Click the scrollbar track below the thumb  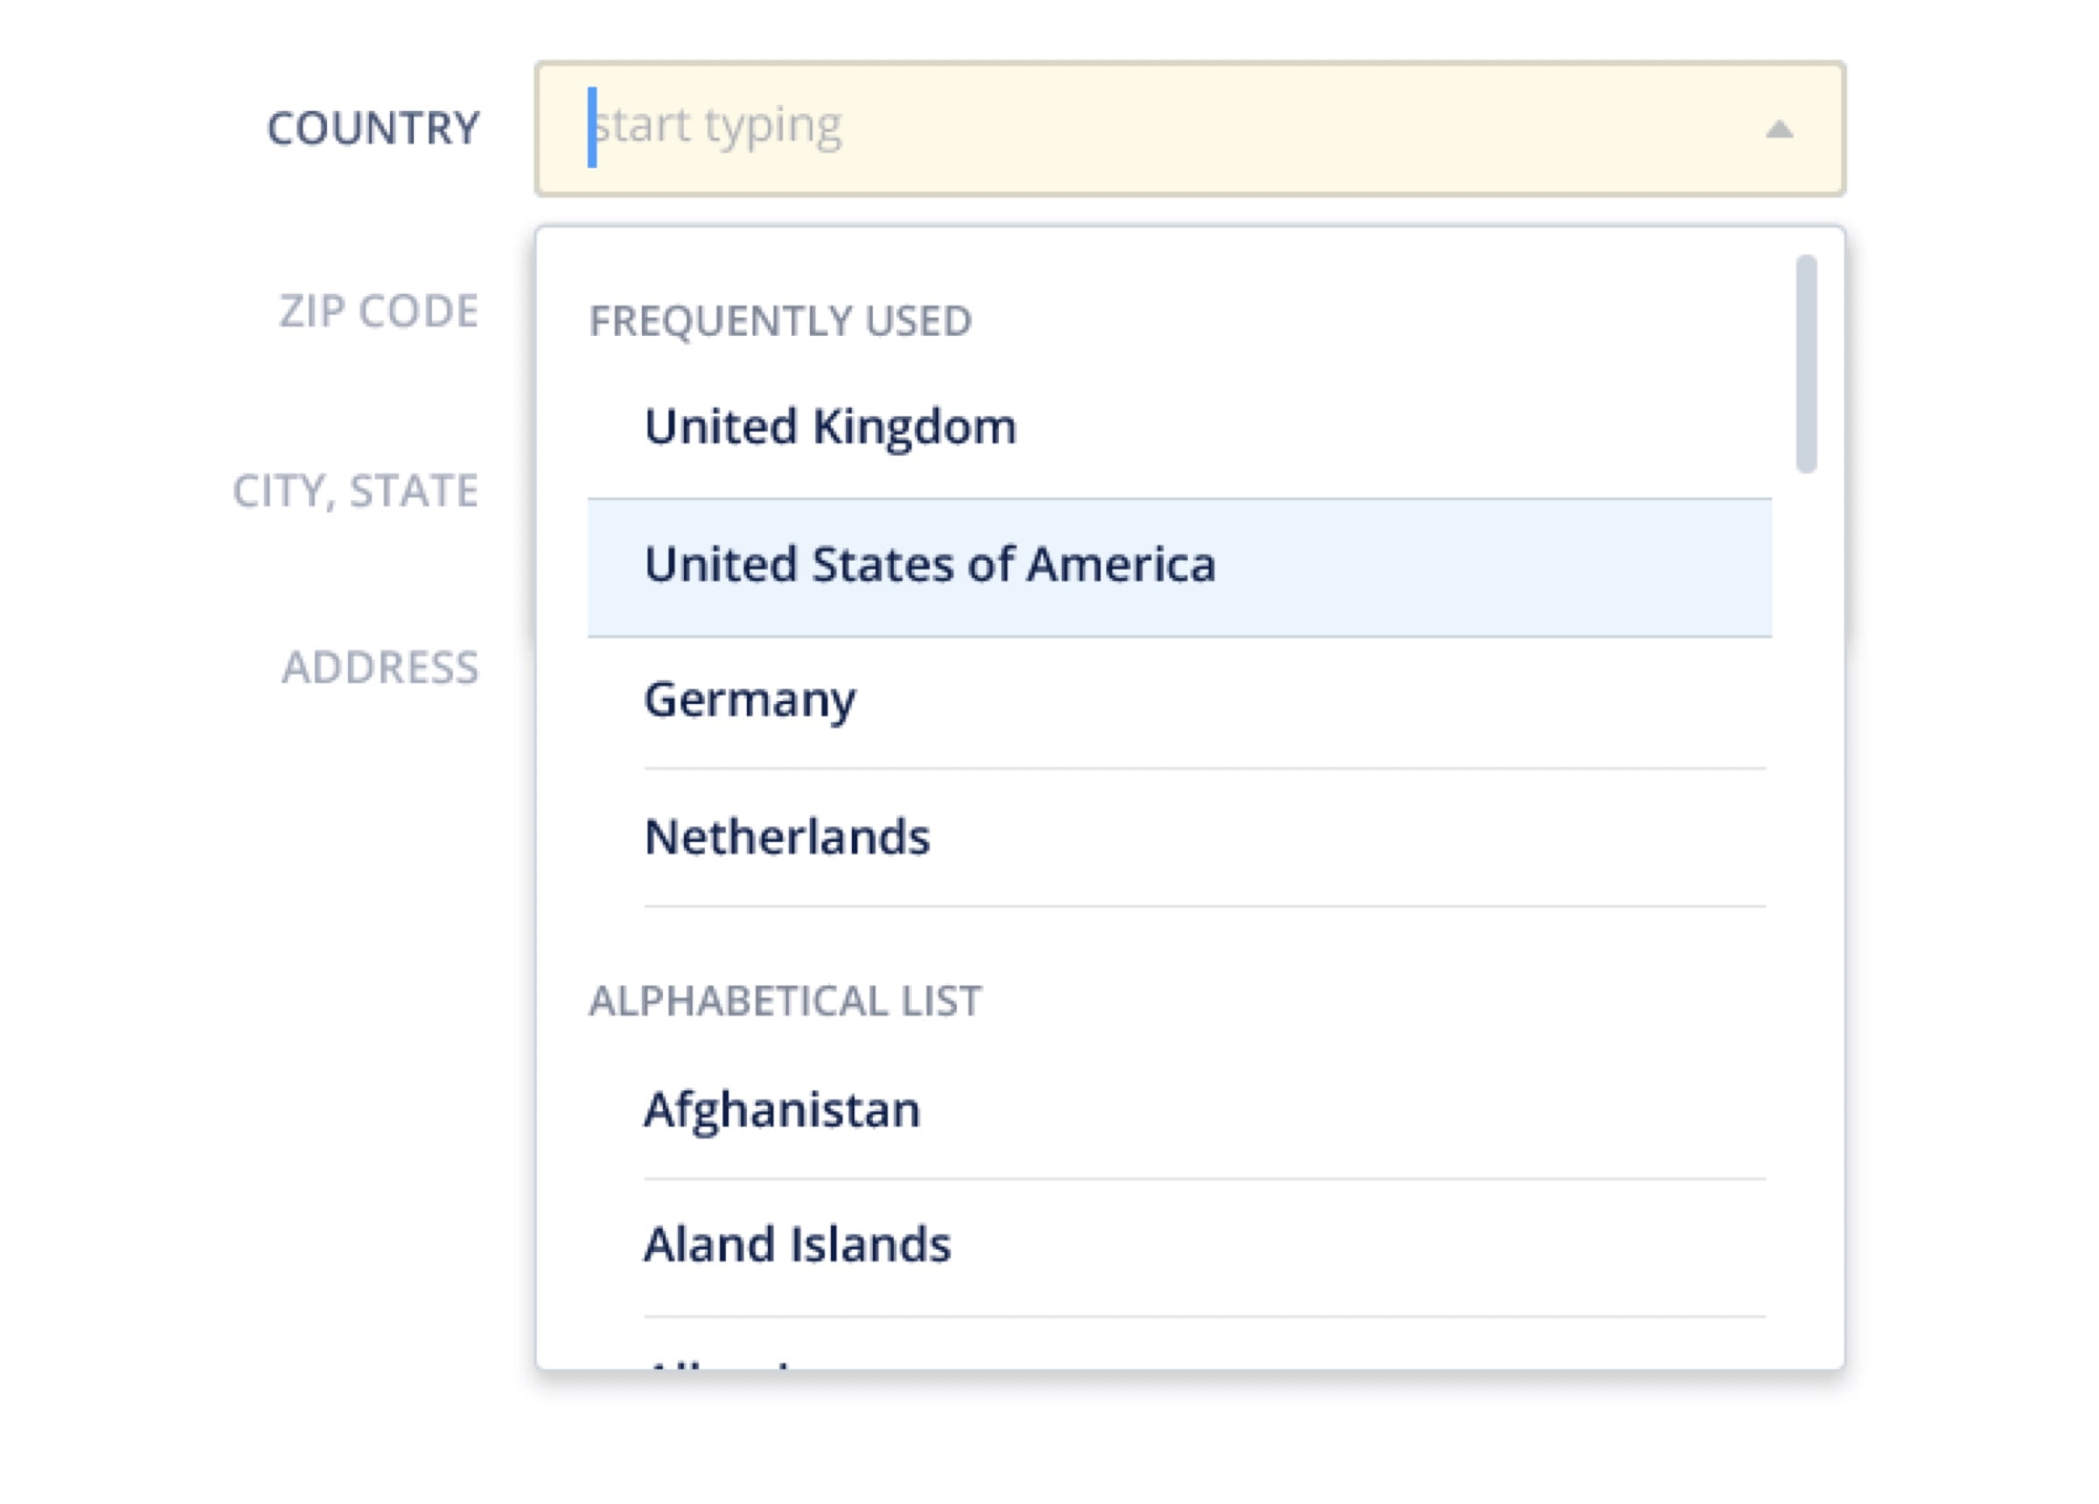1806,833
